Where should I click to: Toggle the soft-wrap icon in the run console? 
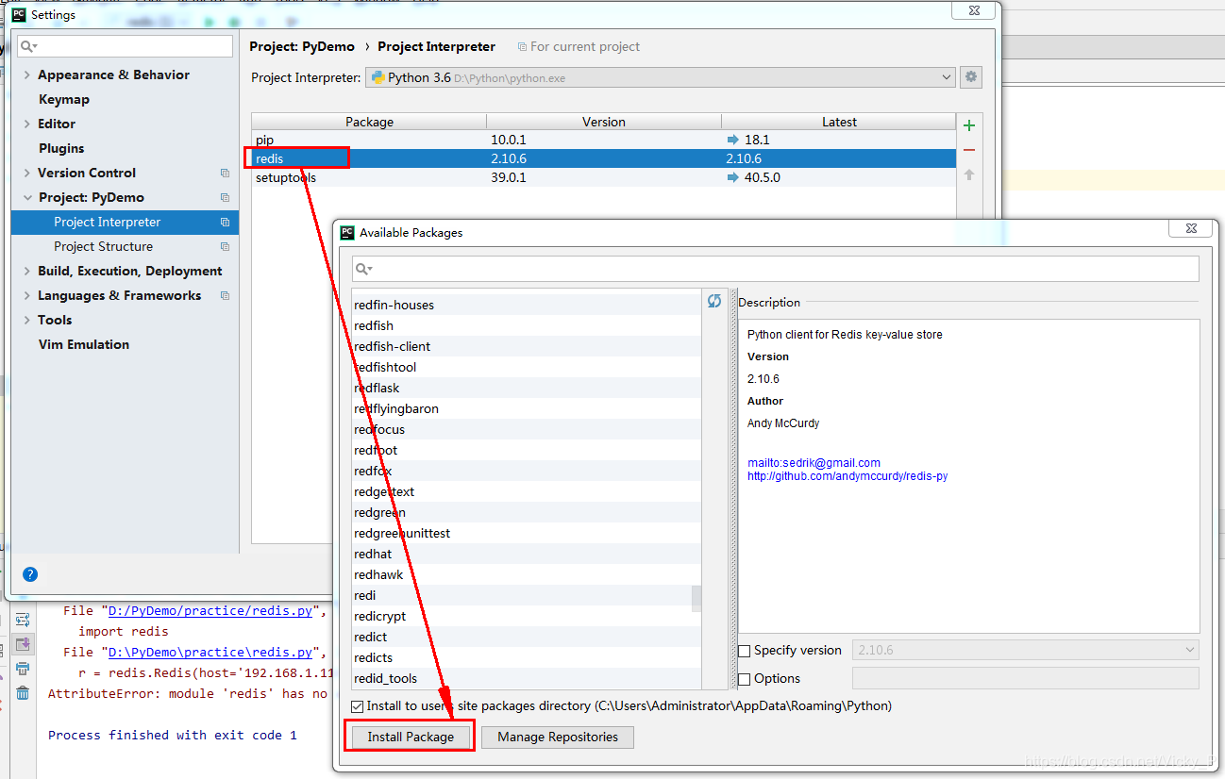23,621
